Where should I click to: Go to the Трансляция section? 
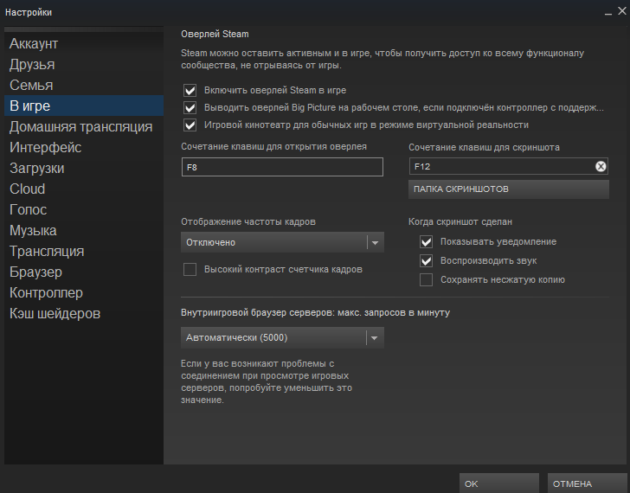[x=84, y=252]
